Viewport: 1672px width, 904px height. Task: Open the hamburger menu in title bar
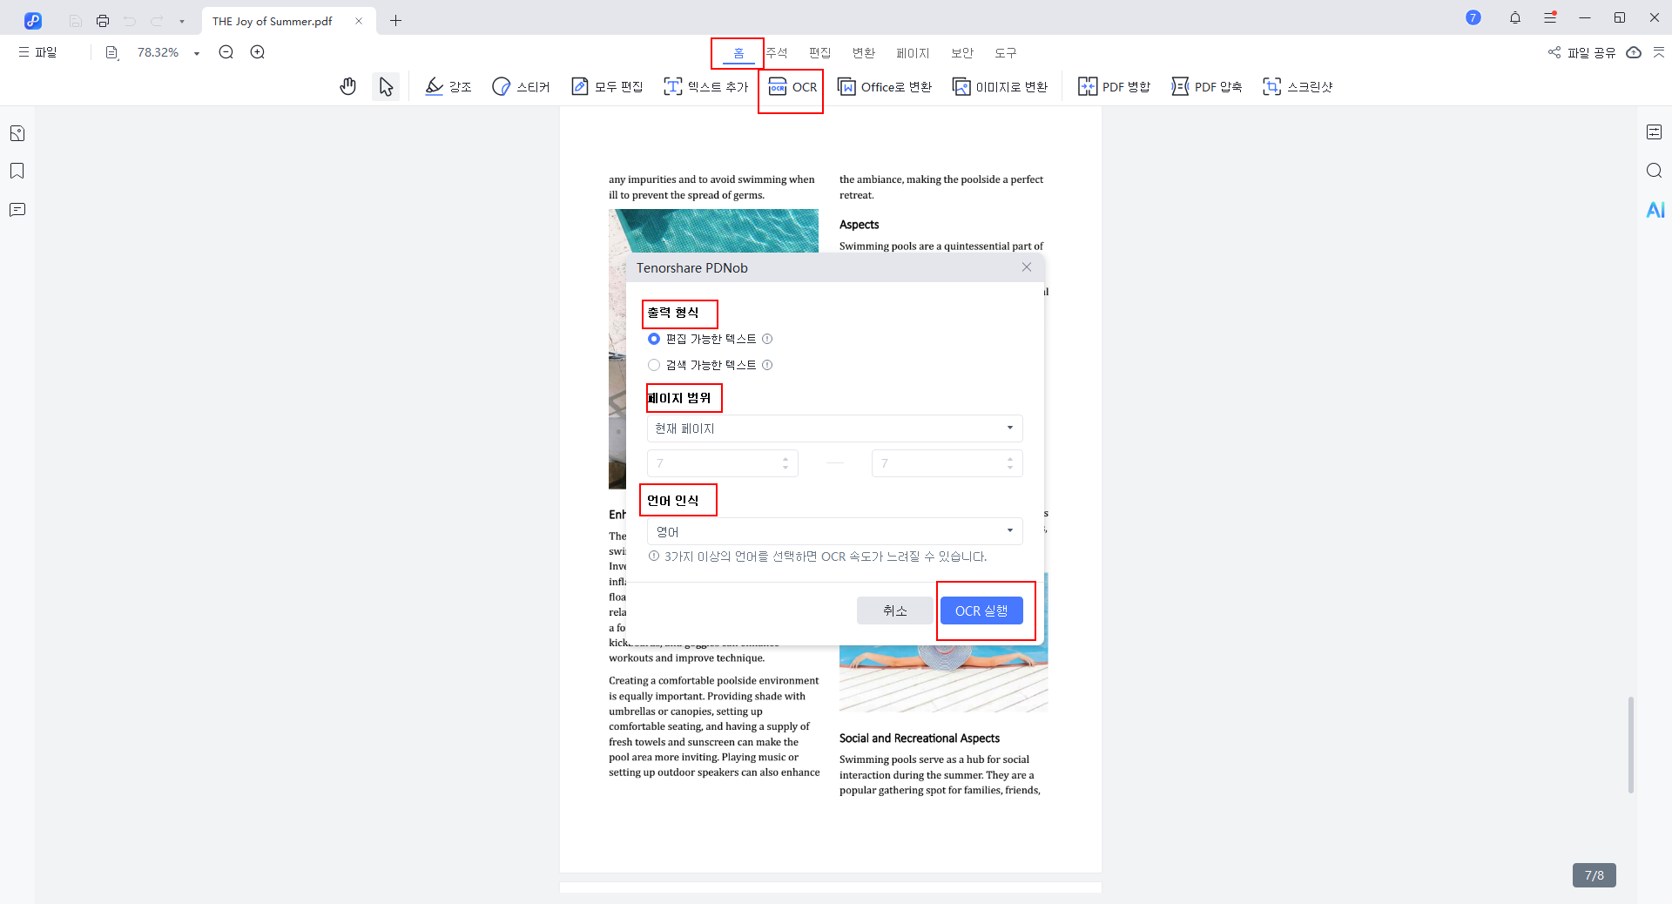(1550, 18)
